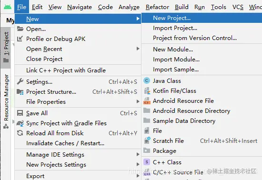Viewport: 262px width, 180px height.
Task: Click the Scratch File icon
Action: point(147,140)
